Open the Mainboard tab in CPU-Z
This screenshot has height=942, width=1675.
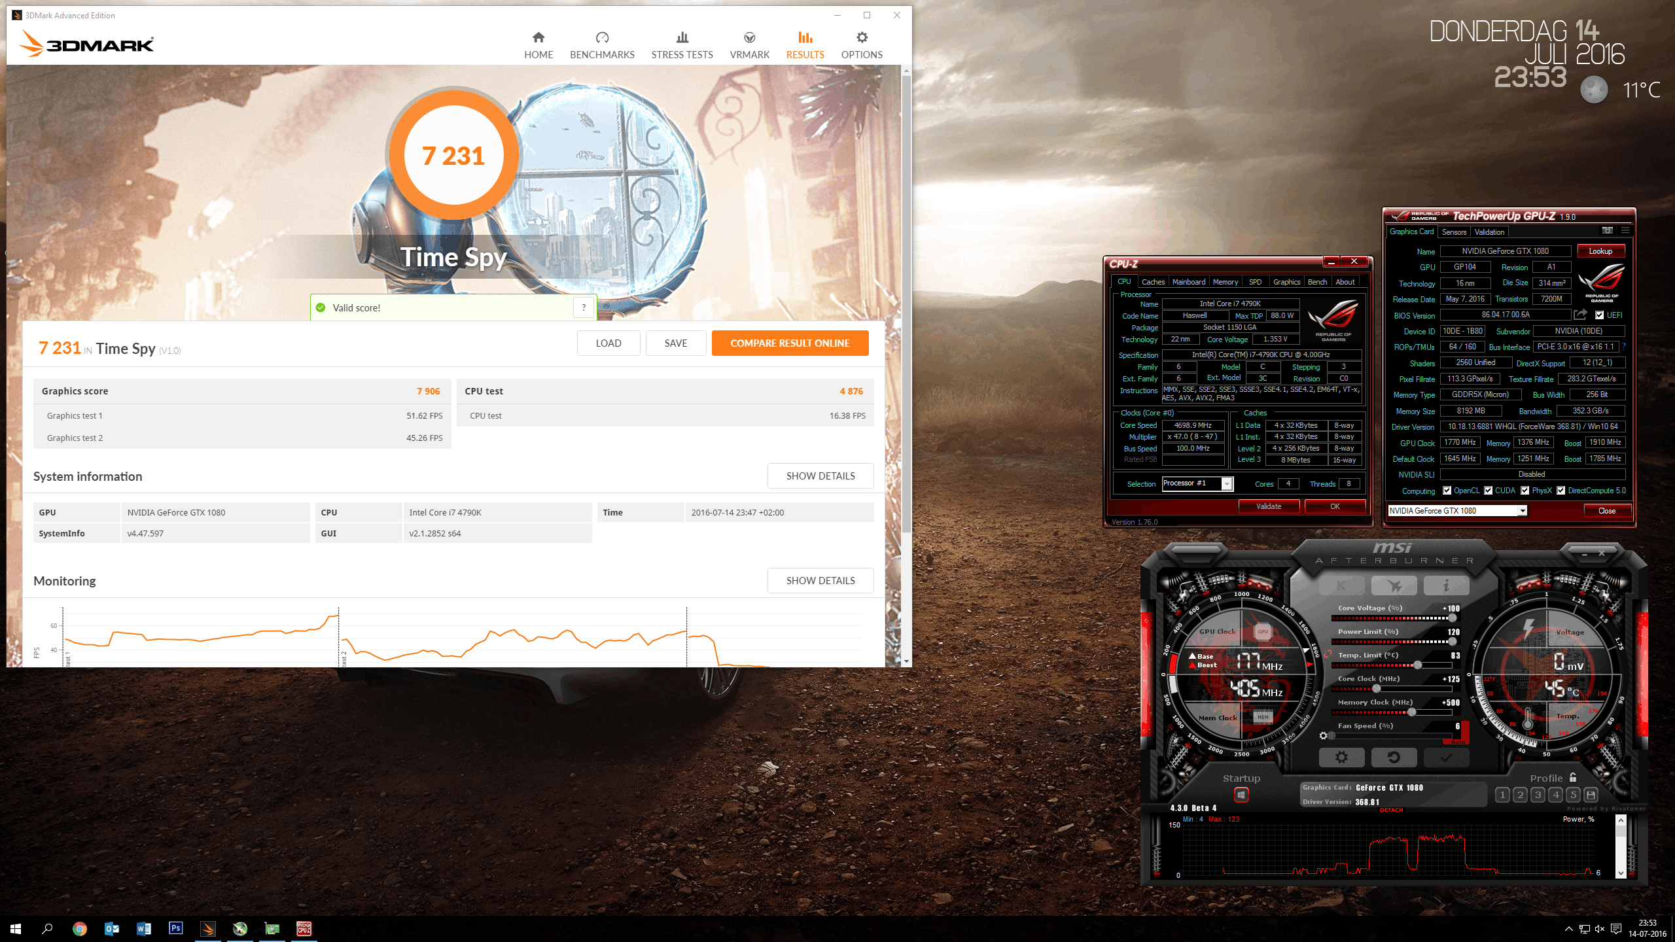1188,282
